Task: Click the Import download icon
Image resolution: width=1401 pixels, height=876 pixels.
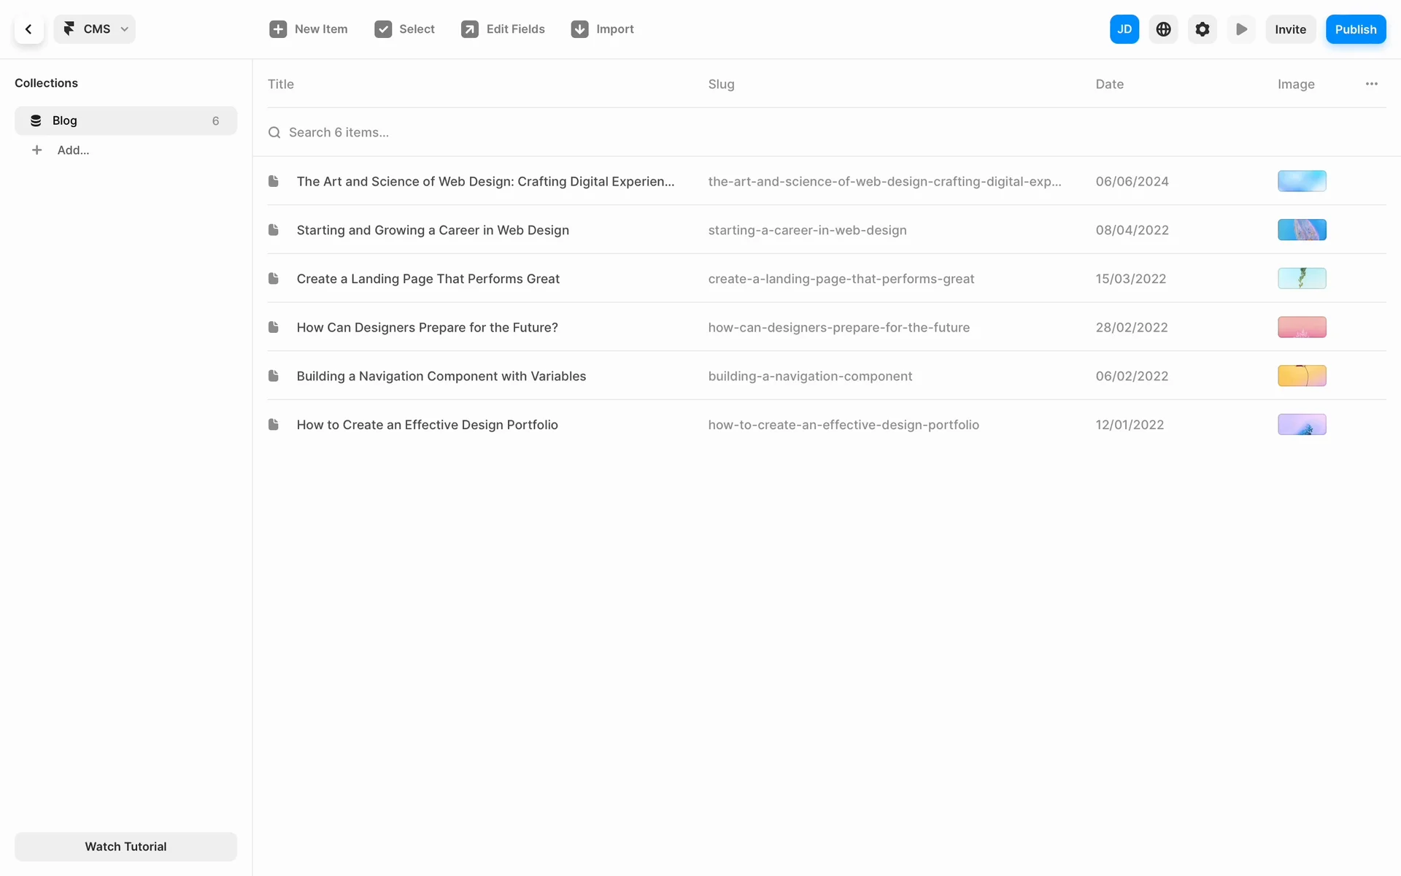Action: 579,29
